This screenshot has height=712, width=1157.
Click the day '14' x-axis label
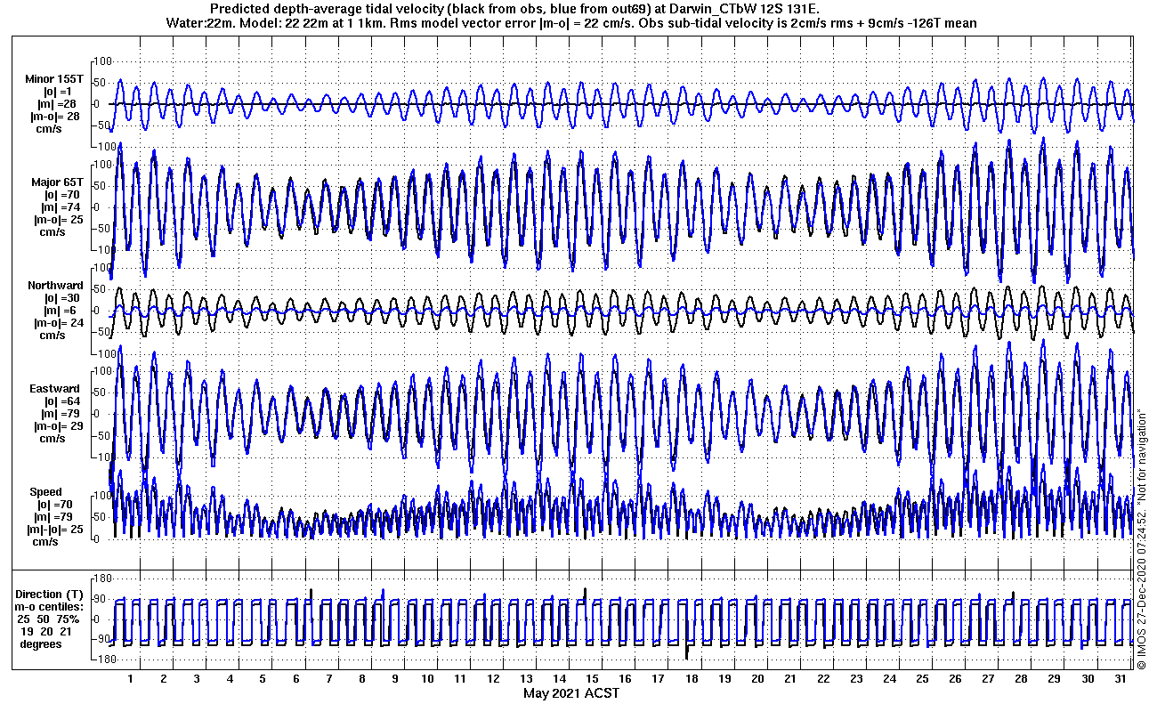[x=560, y=679]
